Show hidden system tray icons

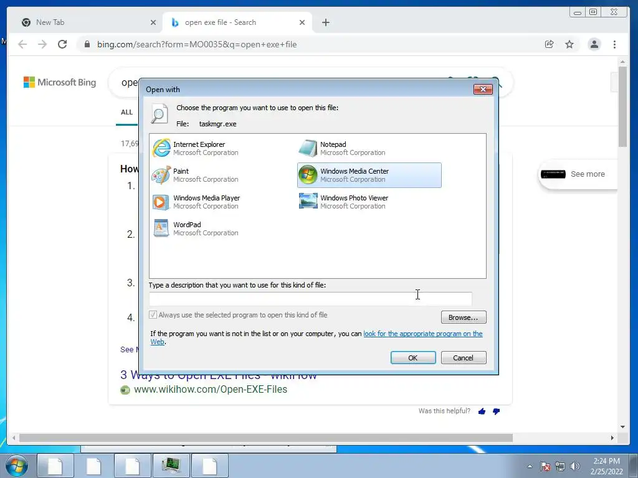tap(530, 466)
